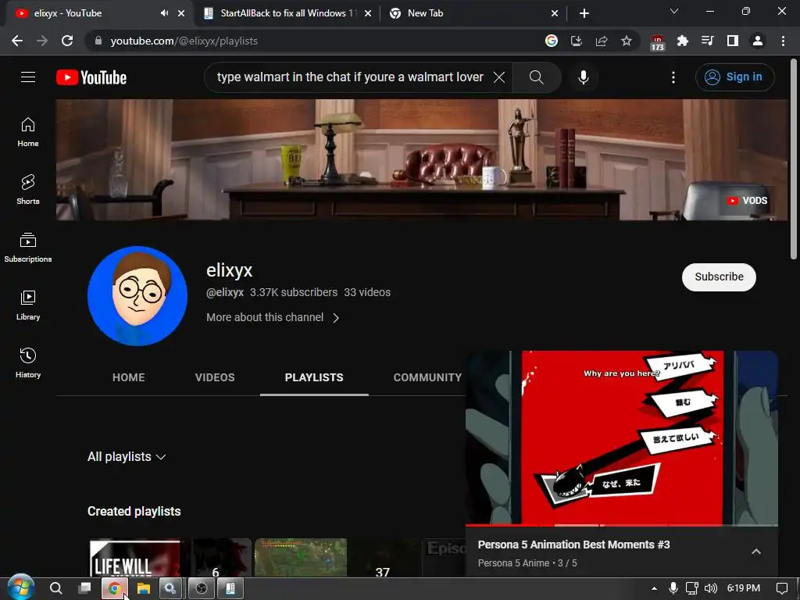Open the volume control in system tray
The height and width of the screenshot is (600, 800).
tap(711, 588)
